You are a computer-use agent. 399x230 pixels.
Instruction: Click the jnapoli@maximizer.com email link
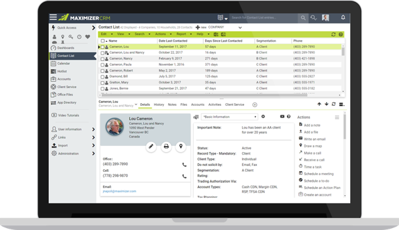click(119, 191)
